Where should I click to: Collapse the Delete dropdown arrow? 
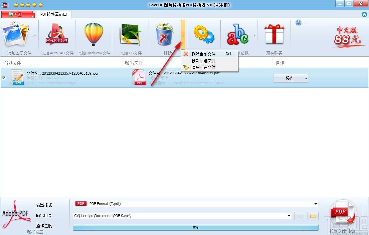point(183,35)
